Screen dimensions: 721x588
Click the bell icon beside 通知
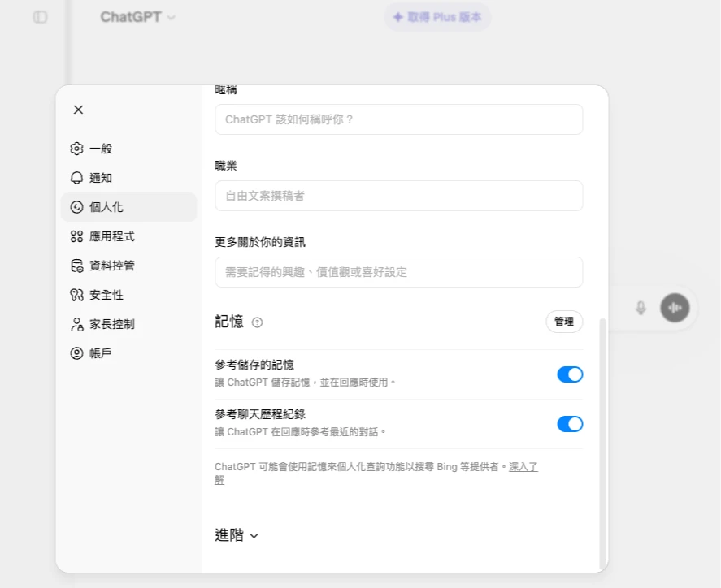pos(77,178)
